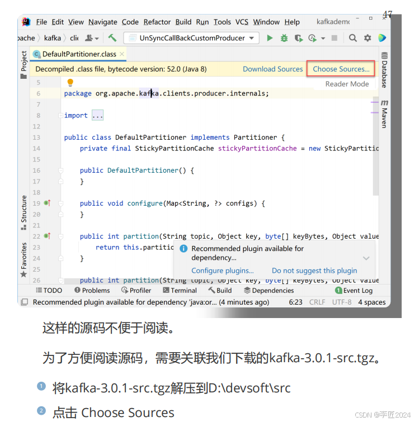
Task: Expand the profiler run options arrow
Action: pyautogui.click(x=323, y=39)
